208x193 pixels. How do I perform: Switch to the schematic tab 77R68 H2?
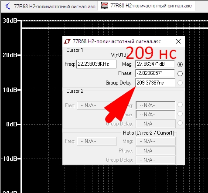(x=49, y=6)
